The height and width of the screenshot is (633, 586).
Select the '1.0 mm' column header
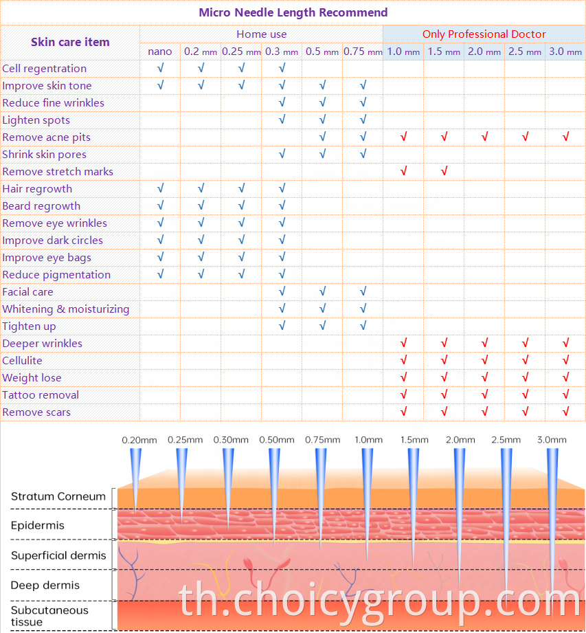pyautogui.click(x=403, y=52)
